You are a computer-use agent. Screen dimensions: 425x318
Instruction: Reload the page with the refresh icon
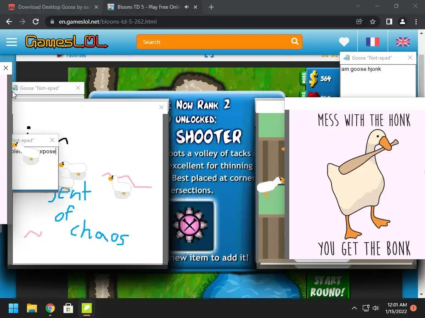click(36, 22)
